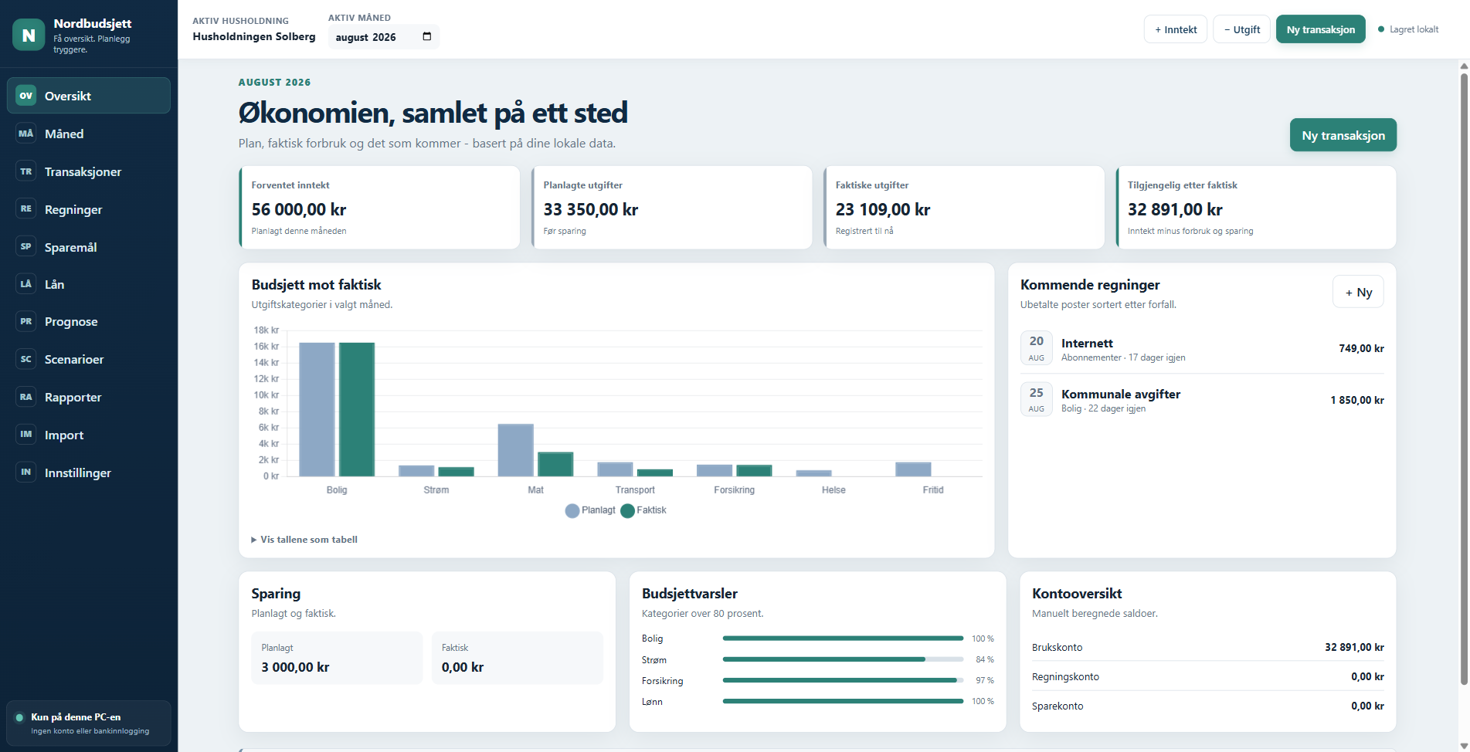Click the Planlagt 3 000,00 kr savings box

[x=337, y=658]
